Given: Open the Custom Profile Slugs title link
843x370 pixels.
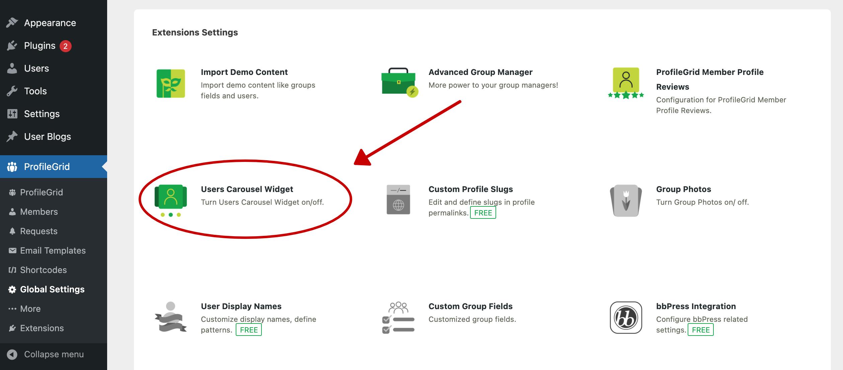Looking at the screenshot, I should click(x=470, y=189).
